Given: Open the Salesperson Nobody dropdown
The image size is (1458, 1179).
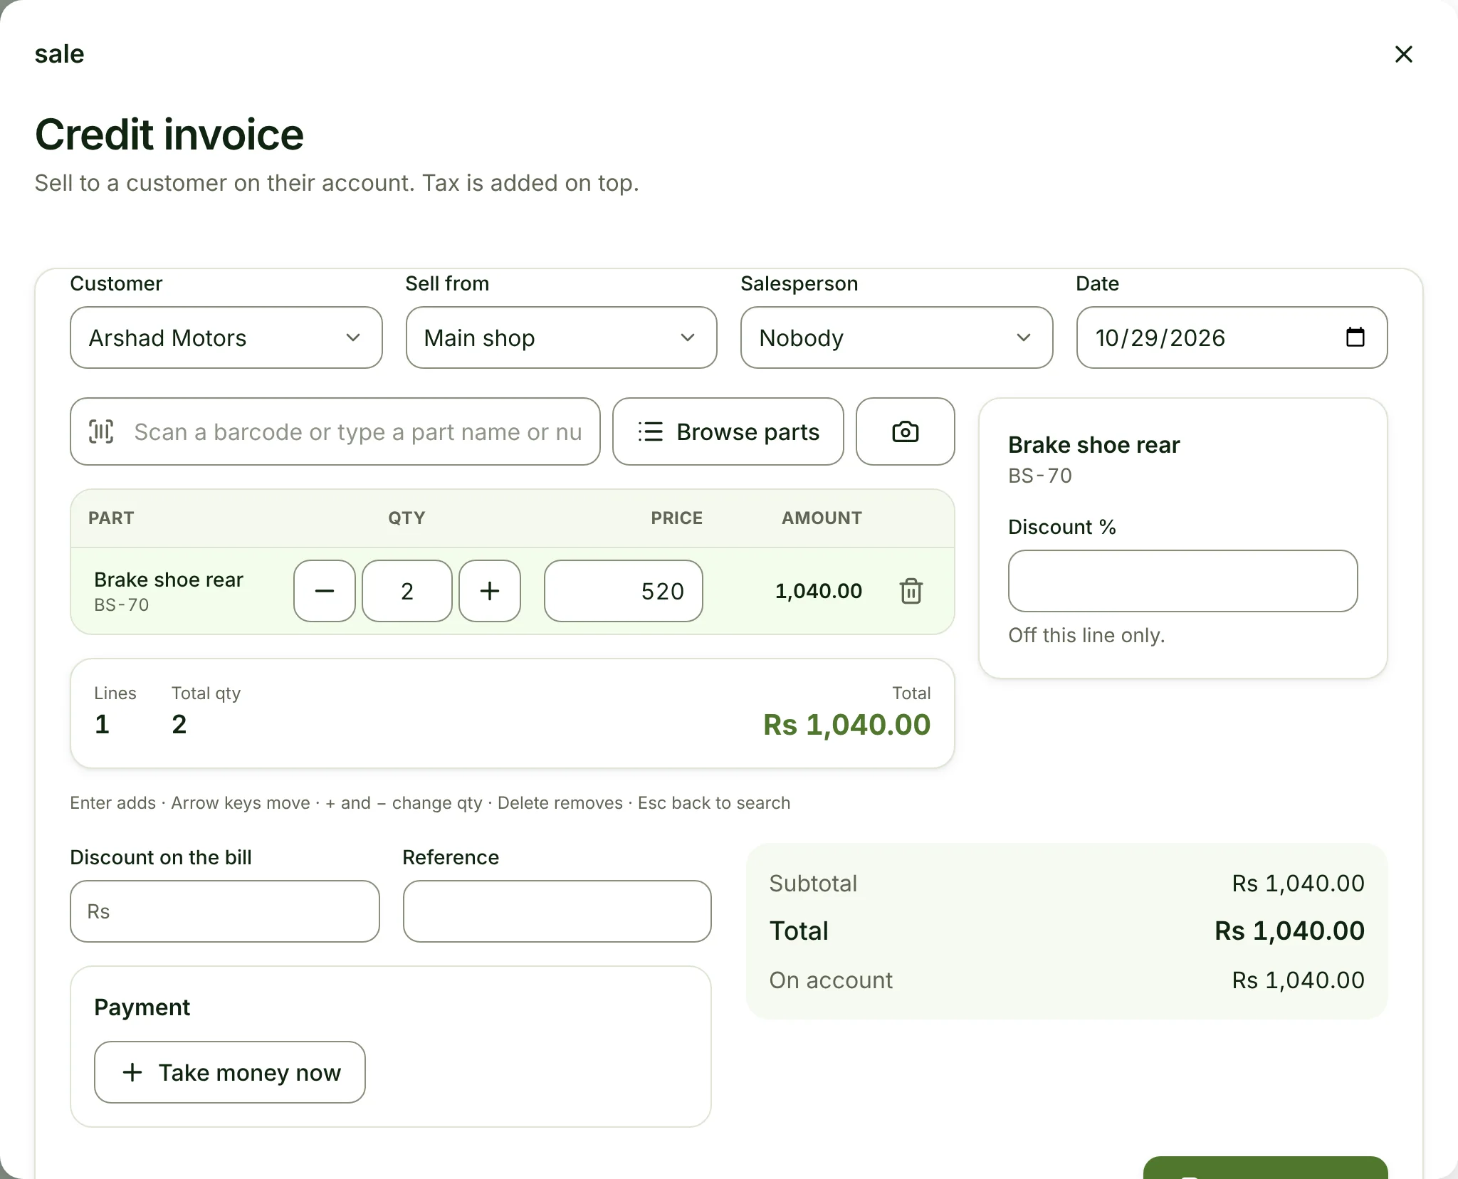Looking at the screenshot, I should point(896,337).
